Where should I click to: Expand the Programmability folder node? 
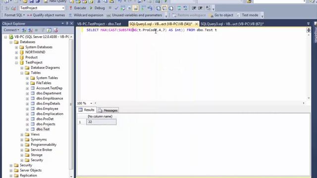[22, 145]
